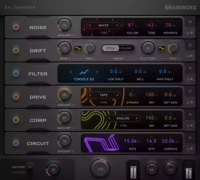Click the bottom knob reading -1.9
The height and width of the screenshot is (180, 200).
170,170
